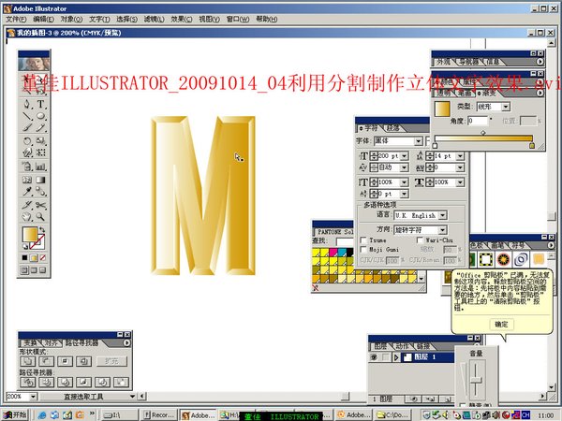Image resolution: width=562 pixels, height=421 pixels.
Task: Click the swap fill and stroke arrow
Action: [43, 228]
